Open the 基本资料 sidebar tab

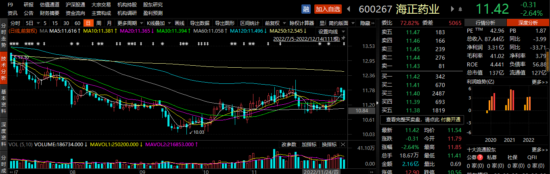point(4,101)
